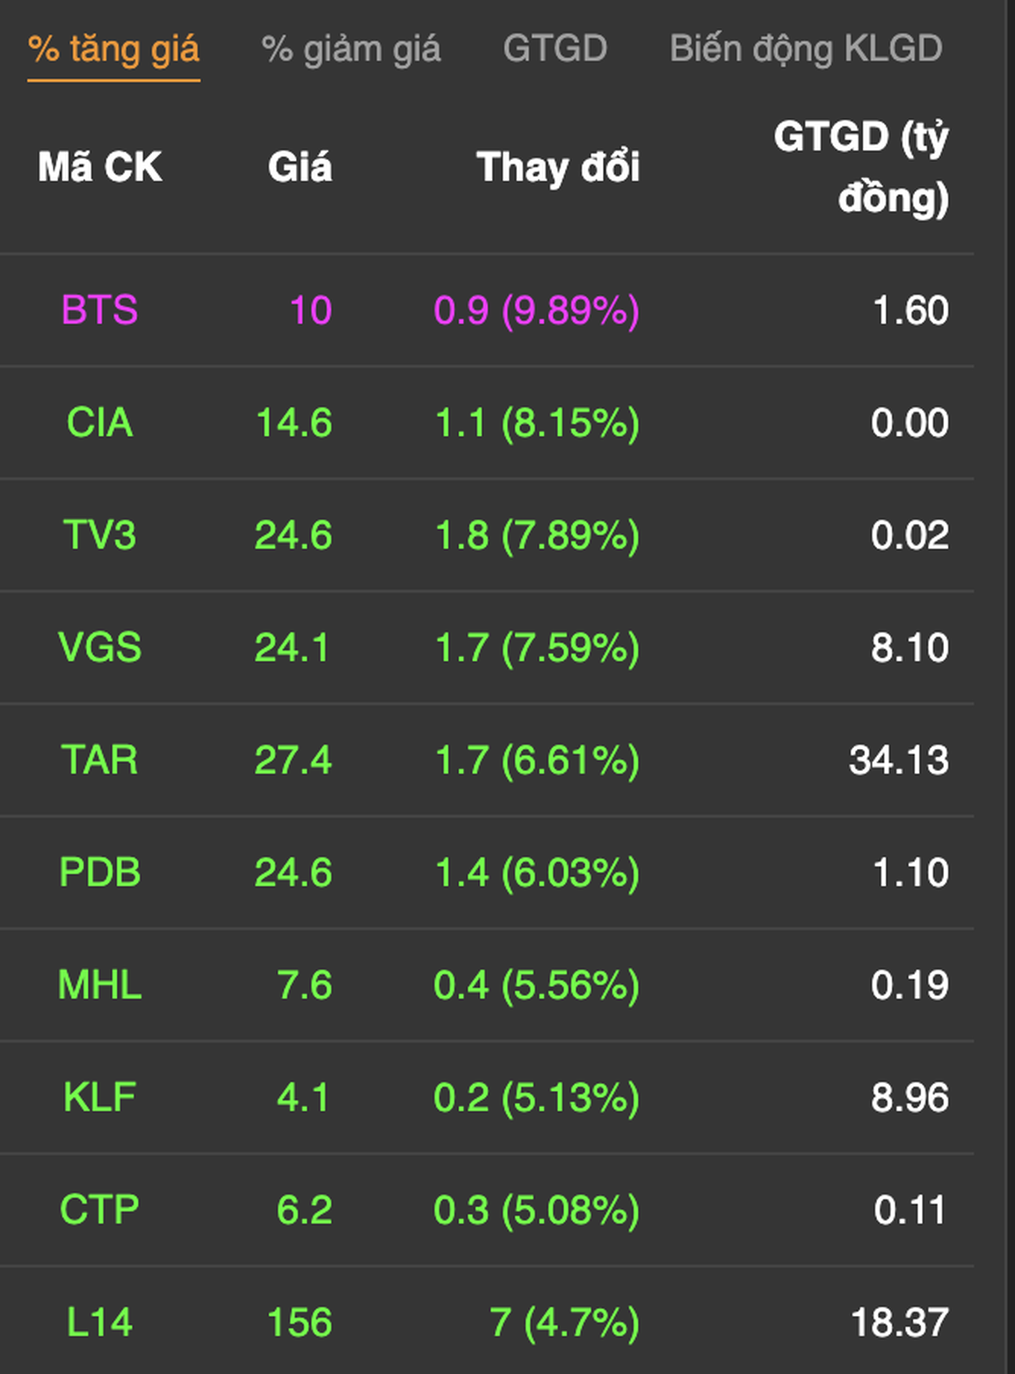
Task: Switch to the % tăng giá tab
Action: (113, 49)
